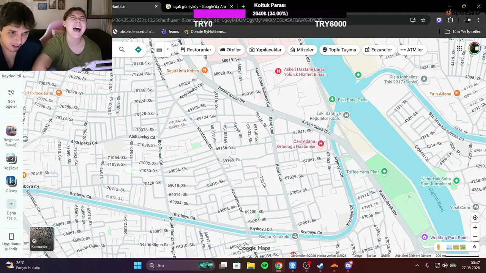Click Ürün Geri Bildirimi Gönder link
The height and width of the screenshot is (273, 486).
click(x=413, y=256)
